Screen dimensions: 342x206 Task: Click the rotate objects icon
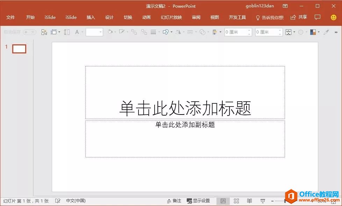(178, 32)
